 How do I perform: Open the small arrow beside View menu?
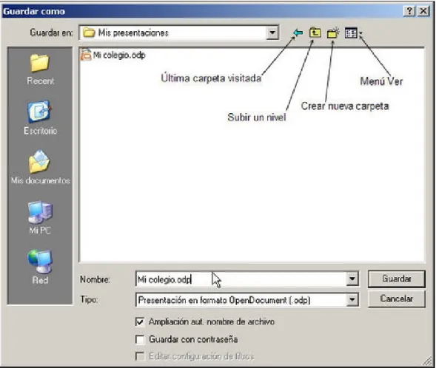(x=361, y=33)
